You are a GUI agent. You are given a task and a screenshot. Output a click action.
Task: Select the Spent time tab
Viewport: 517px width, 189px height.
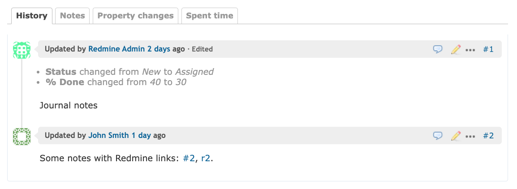[x=209, y=16]
